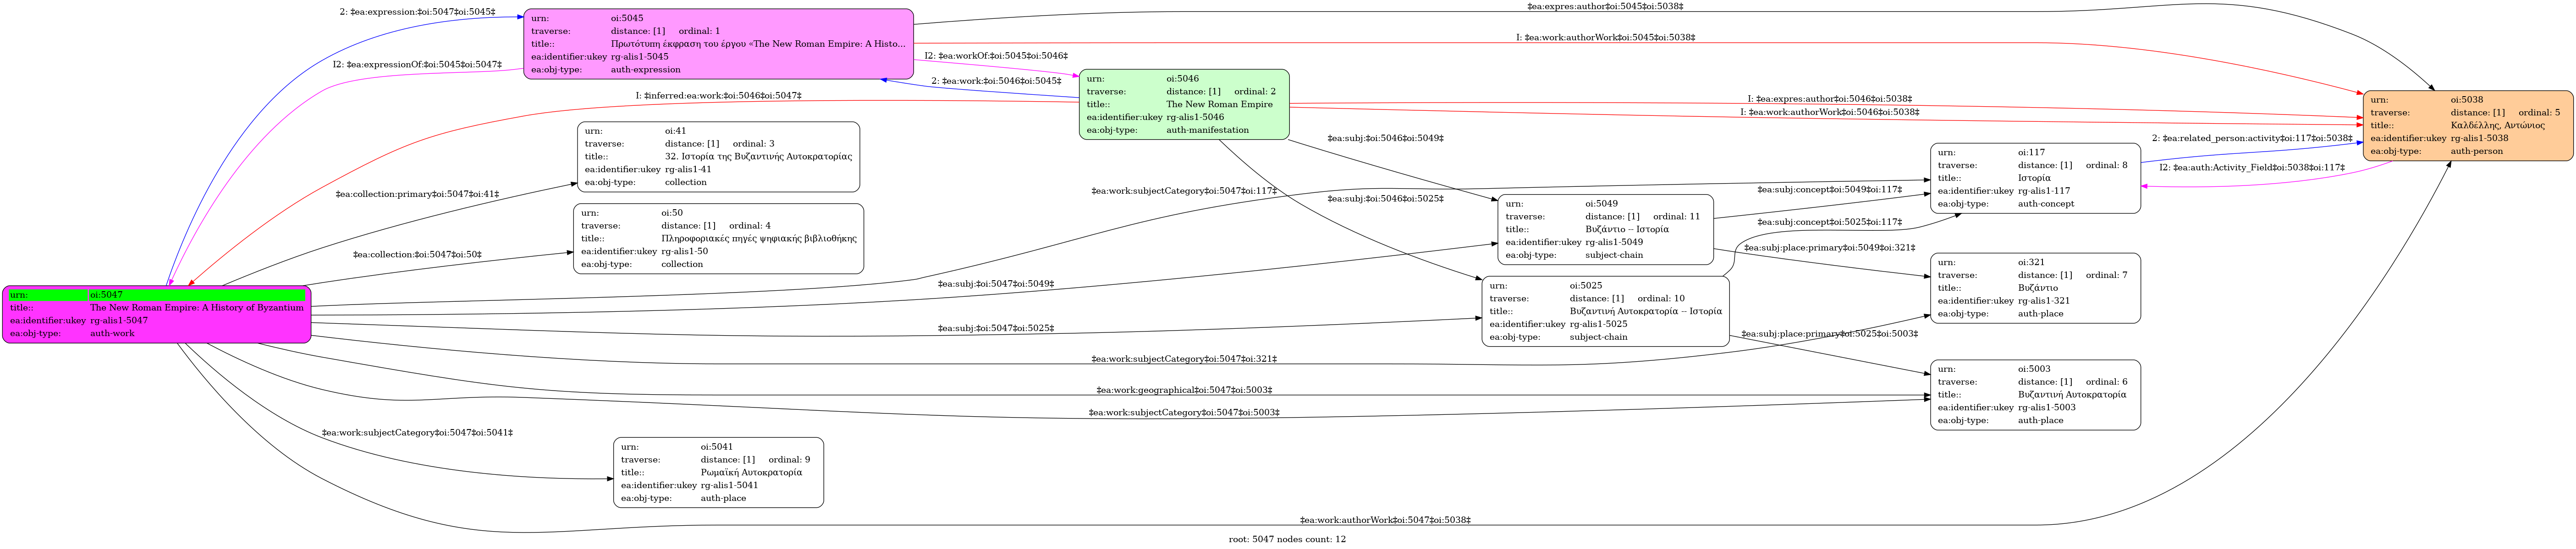
Task: Click the footer 'root: 5047 nodes count: 12'
Action: tap(1288, 539)
